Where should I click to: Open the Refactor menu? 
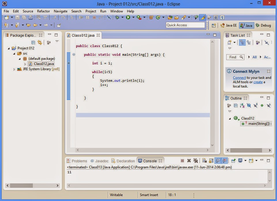(43, 11)
